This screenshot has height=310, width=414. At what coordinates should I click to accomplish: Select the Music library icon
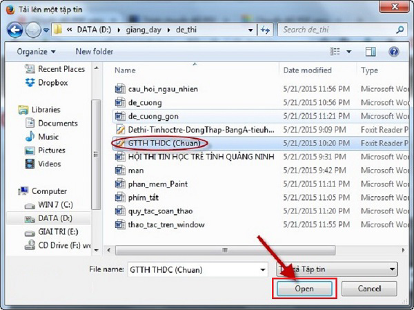pos(31,137)
